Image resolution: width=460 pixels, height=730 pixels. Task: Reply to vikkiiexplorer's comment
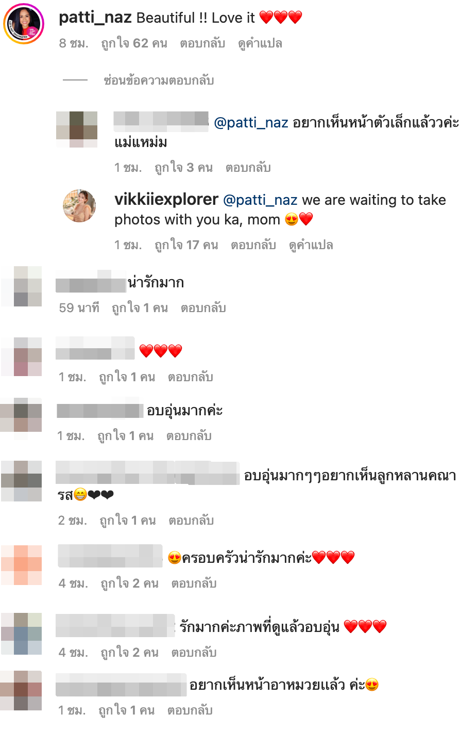point(253,245)
